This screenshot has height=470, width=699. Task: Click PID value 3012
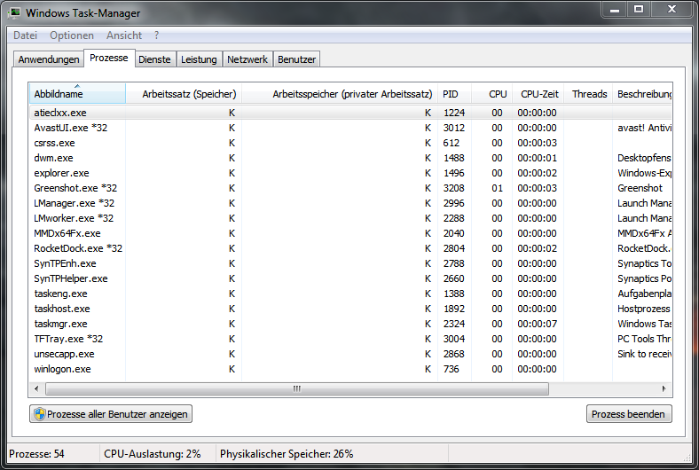[x=454, y=128]
